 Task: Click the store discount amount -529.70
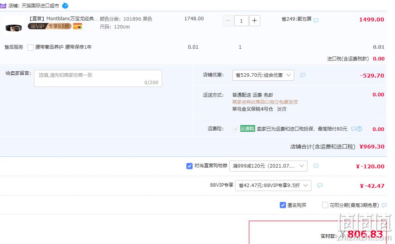(x=372, y=76)
